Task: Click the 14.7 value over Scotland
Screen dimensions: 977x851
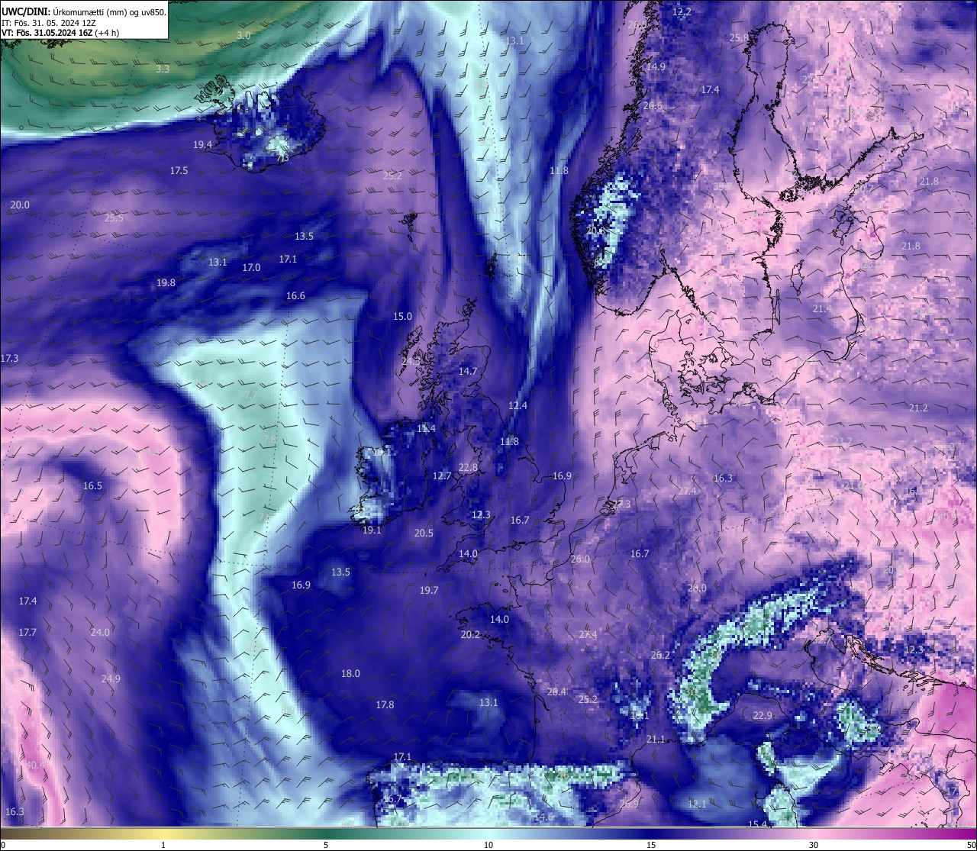Action: (467, 371)
